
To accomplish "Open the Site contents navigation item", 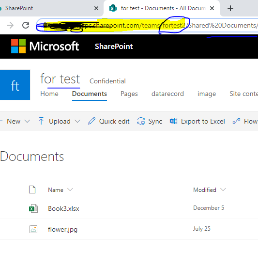I will tap(243, 94).
